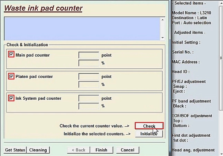This screenshot has height=156, width=223.
Task: Click the 'Check & Initialization' group label
Action: click(x=27, y=45)
